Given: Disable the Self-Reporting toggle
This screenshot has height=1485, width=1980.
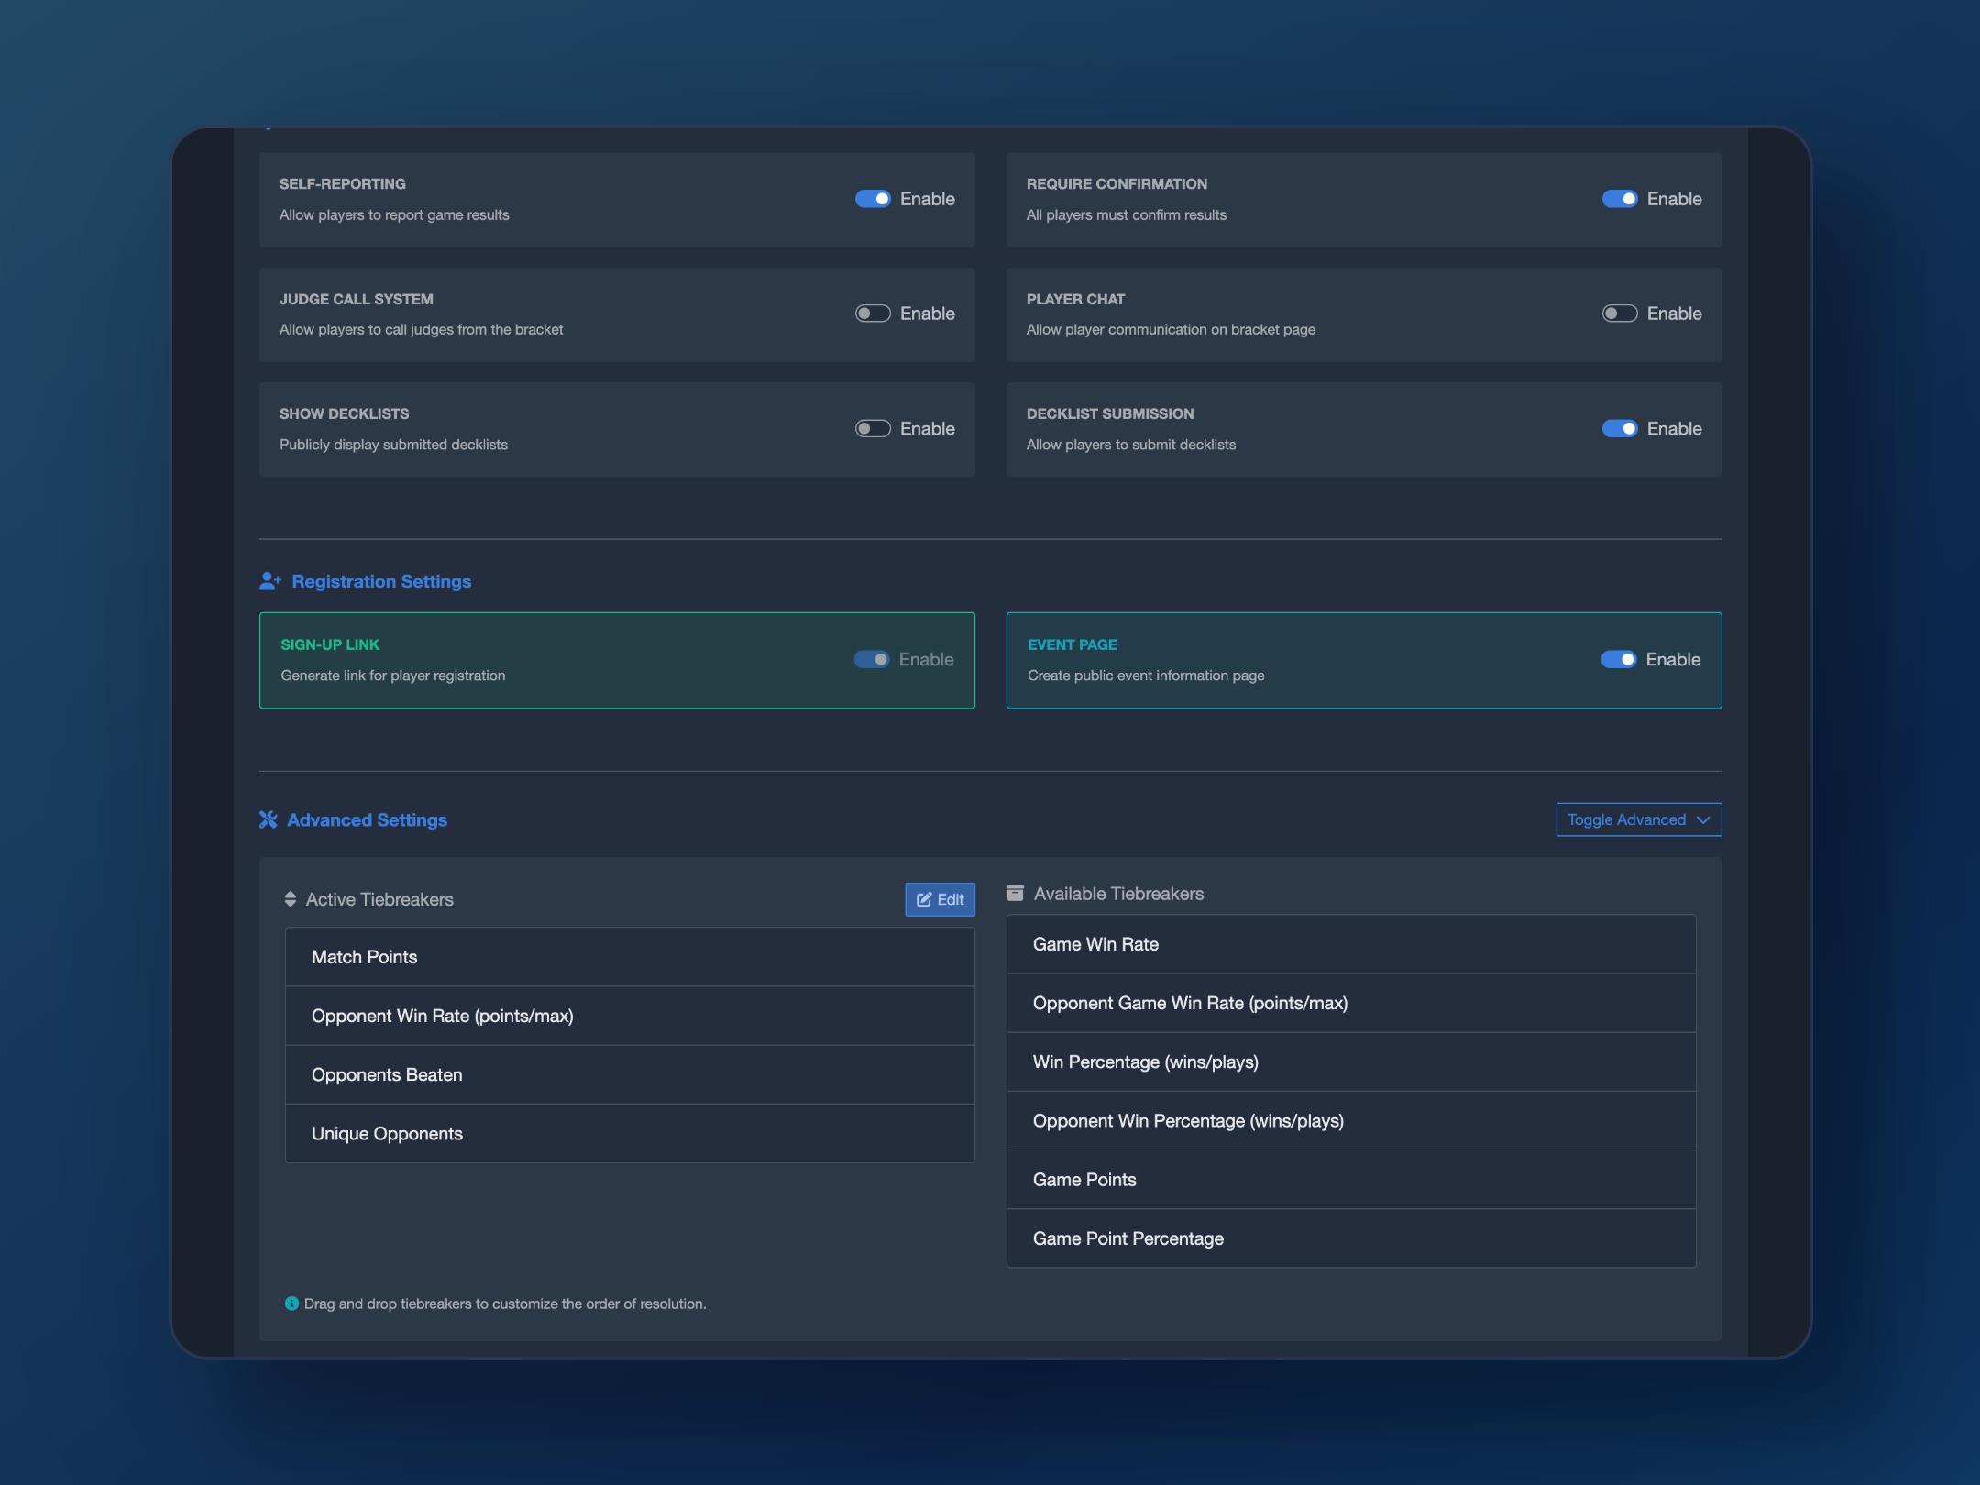Looking at the screenshot, I should tap(873, 199).
